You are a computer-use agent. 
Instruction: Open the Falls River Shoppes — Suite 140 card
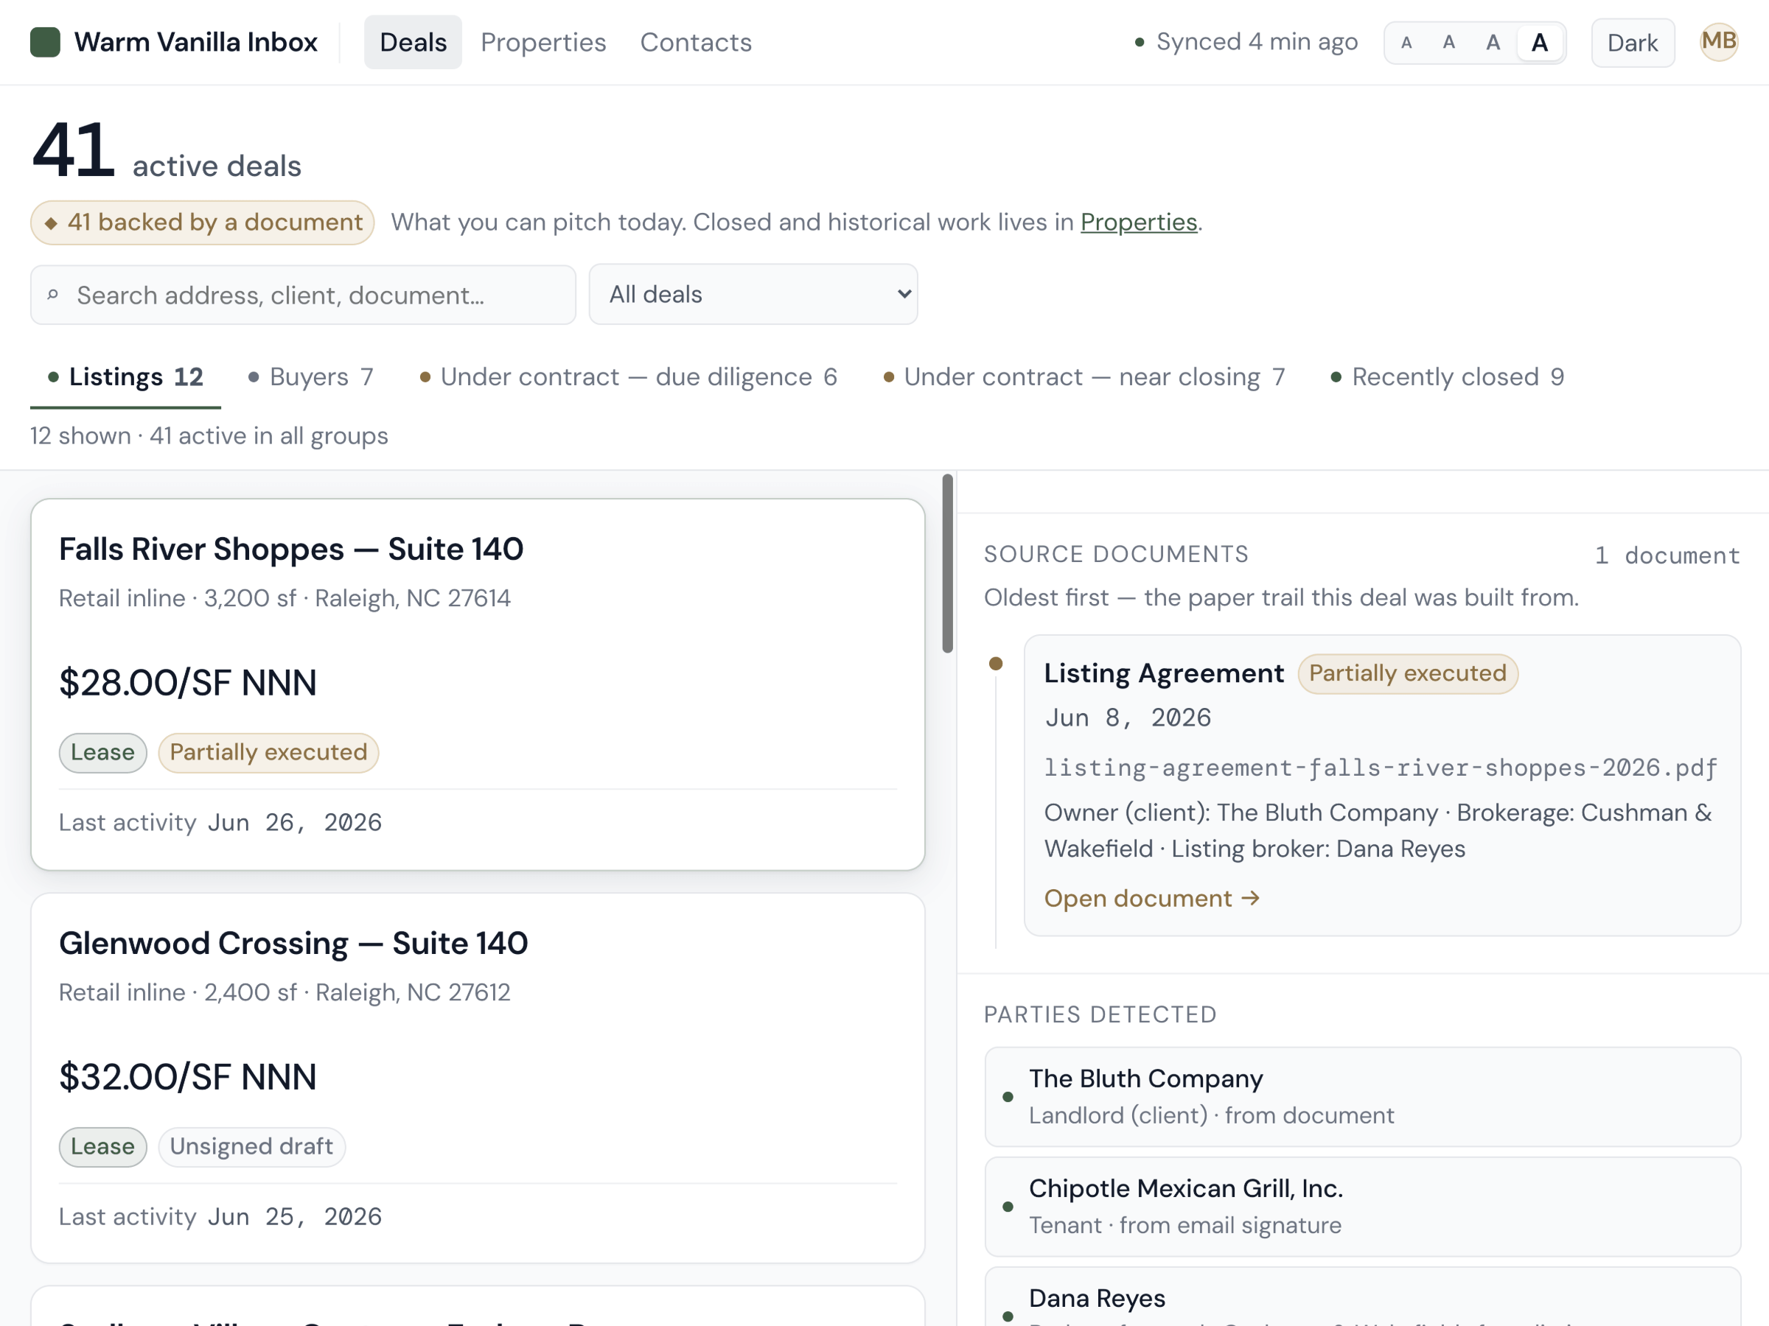(478, 684)
